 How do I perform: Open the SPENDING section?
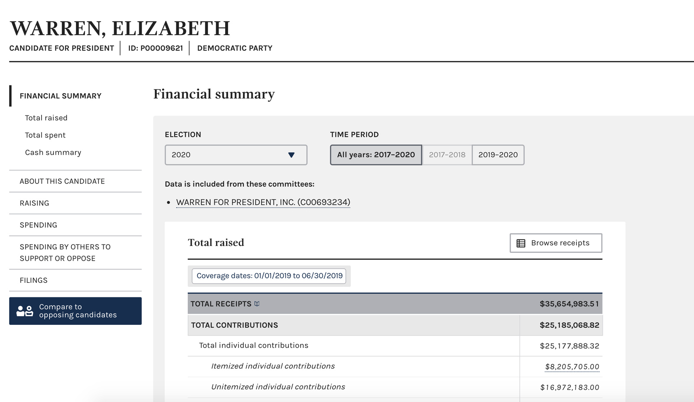coord(38,225)
